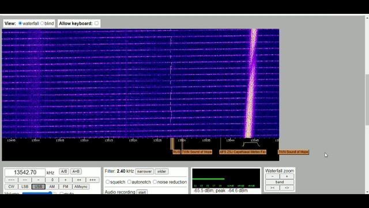Click the 13500 frequency scale label
The height and width of the screenshot is (208, 369).
point(36,140)
